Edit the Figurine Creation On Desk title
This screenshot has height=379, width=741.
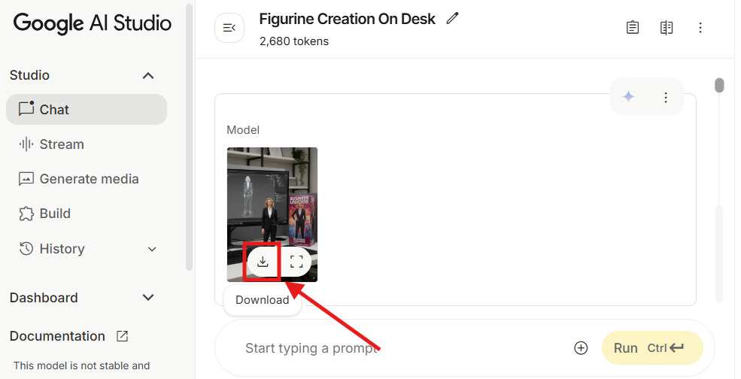click(x=452, y=18)
